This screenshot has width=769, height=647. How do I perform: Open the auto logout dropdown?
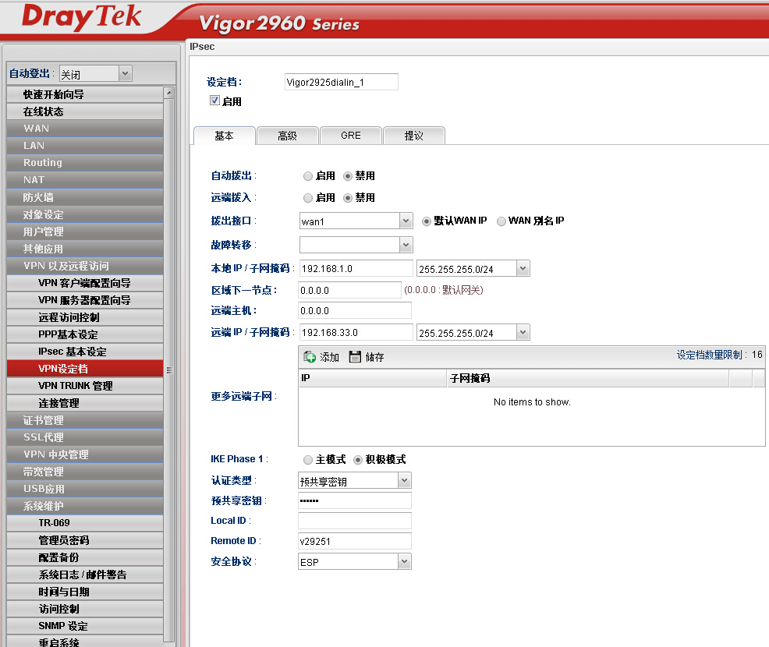(125, 73)
